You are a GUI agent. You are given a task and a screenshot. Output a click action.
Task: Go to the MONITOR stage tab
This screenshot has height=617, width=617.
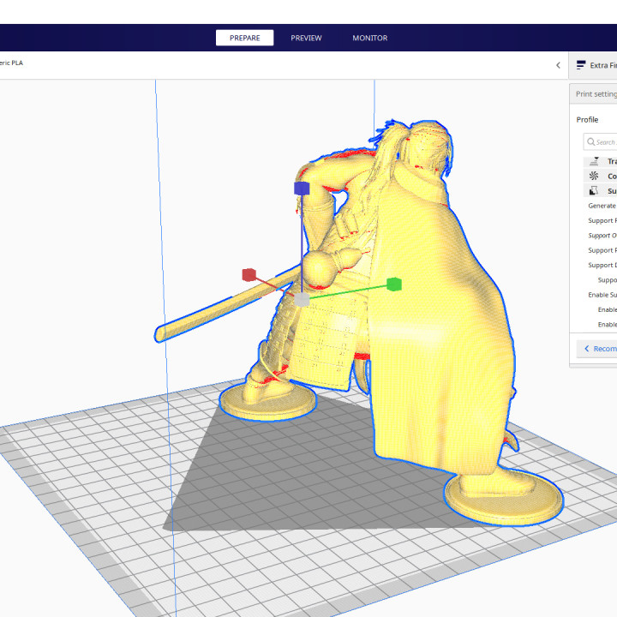[x=369, y=38]
